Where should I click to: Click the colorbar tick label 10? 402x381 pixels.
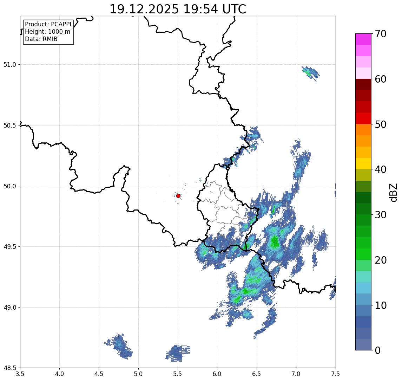click(x=381, y=305)
